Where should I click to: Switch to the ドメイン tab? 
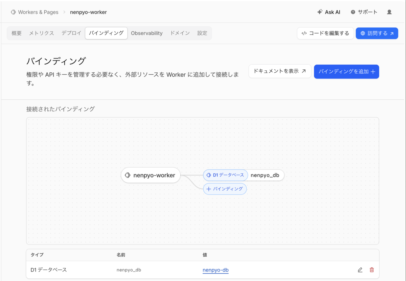180,33
